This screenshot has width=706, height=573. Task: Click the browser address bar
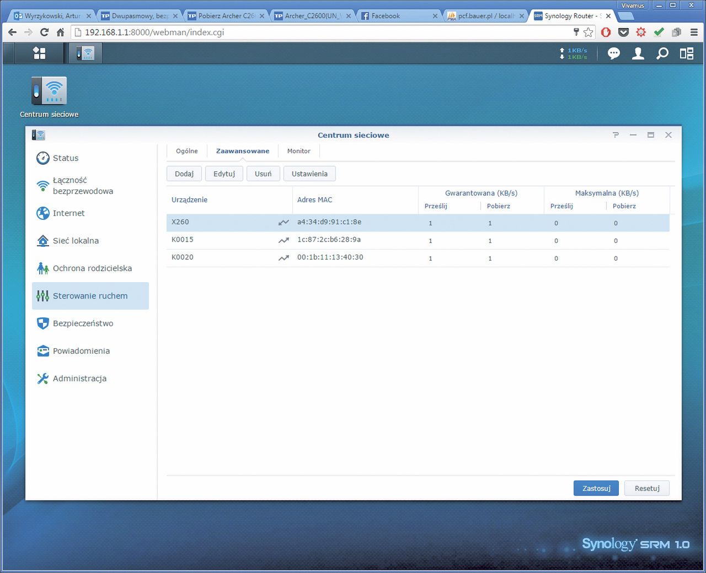click(x=325, y=33)
